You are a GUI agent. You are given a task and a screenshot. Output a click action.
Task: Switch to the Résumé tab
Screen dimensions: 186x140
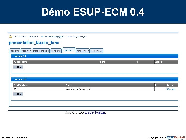(x=15, y=51)
